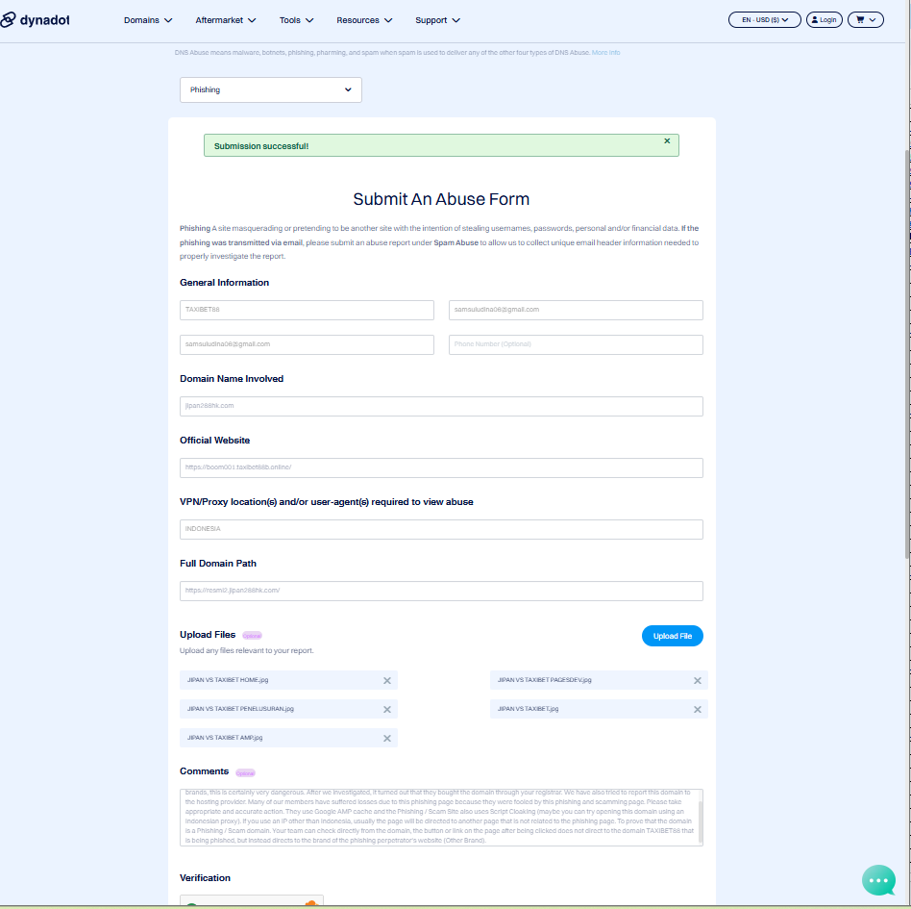
Task: Click the Submit An Abuse Form heading
Action: 441,199
